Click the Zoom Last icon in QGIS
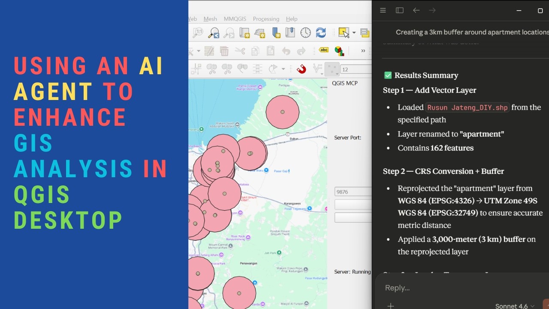 [214, 33]
